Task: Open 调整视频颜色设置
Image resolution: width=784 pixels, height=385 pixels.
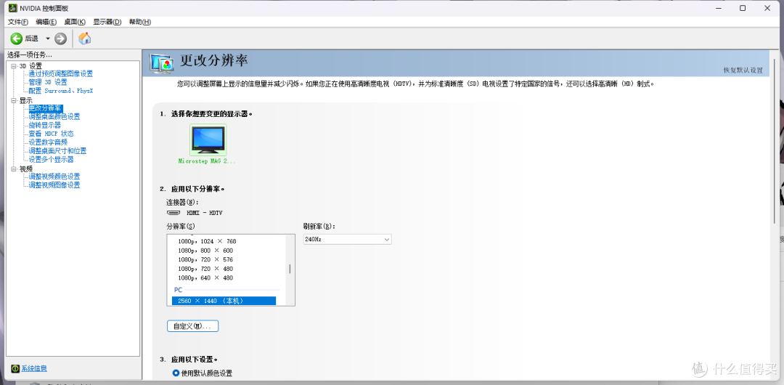Action: point(54,177)
